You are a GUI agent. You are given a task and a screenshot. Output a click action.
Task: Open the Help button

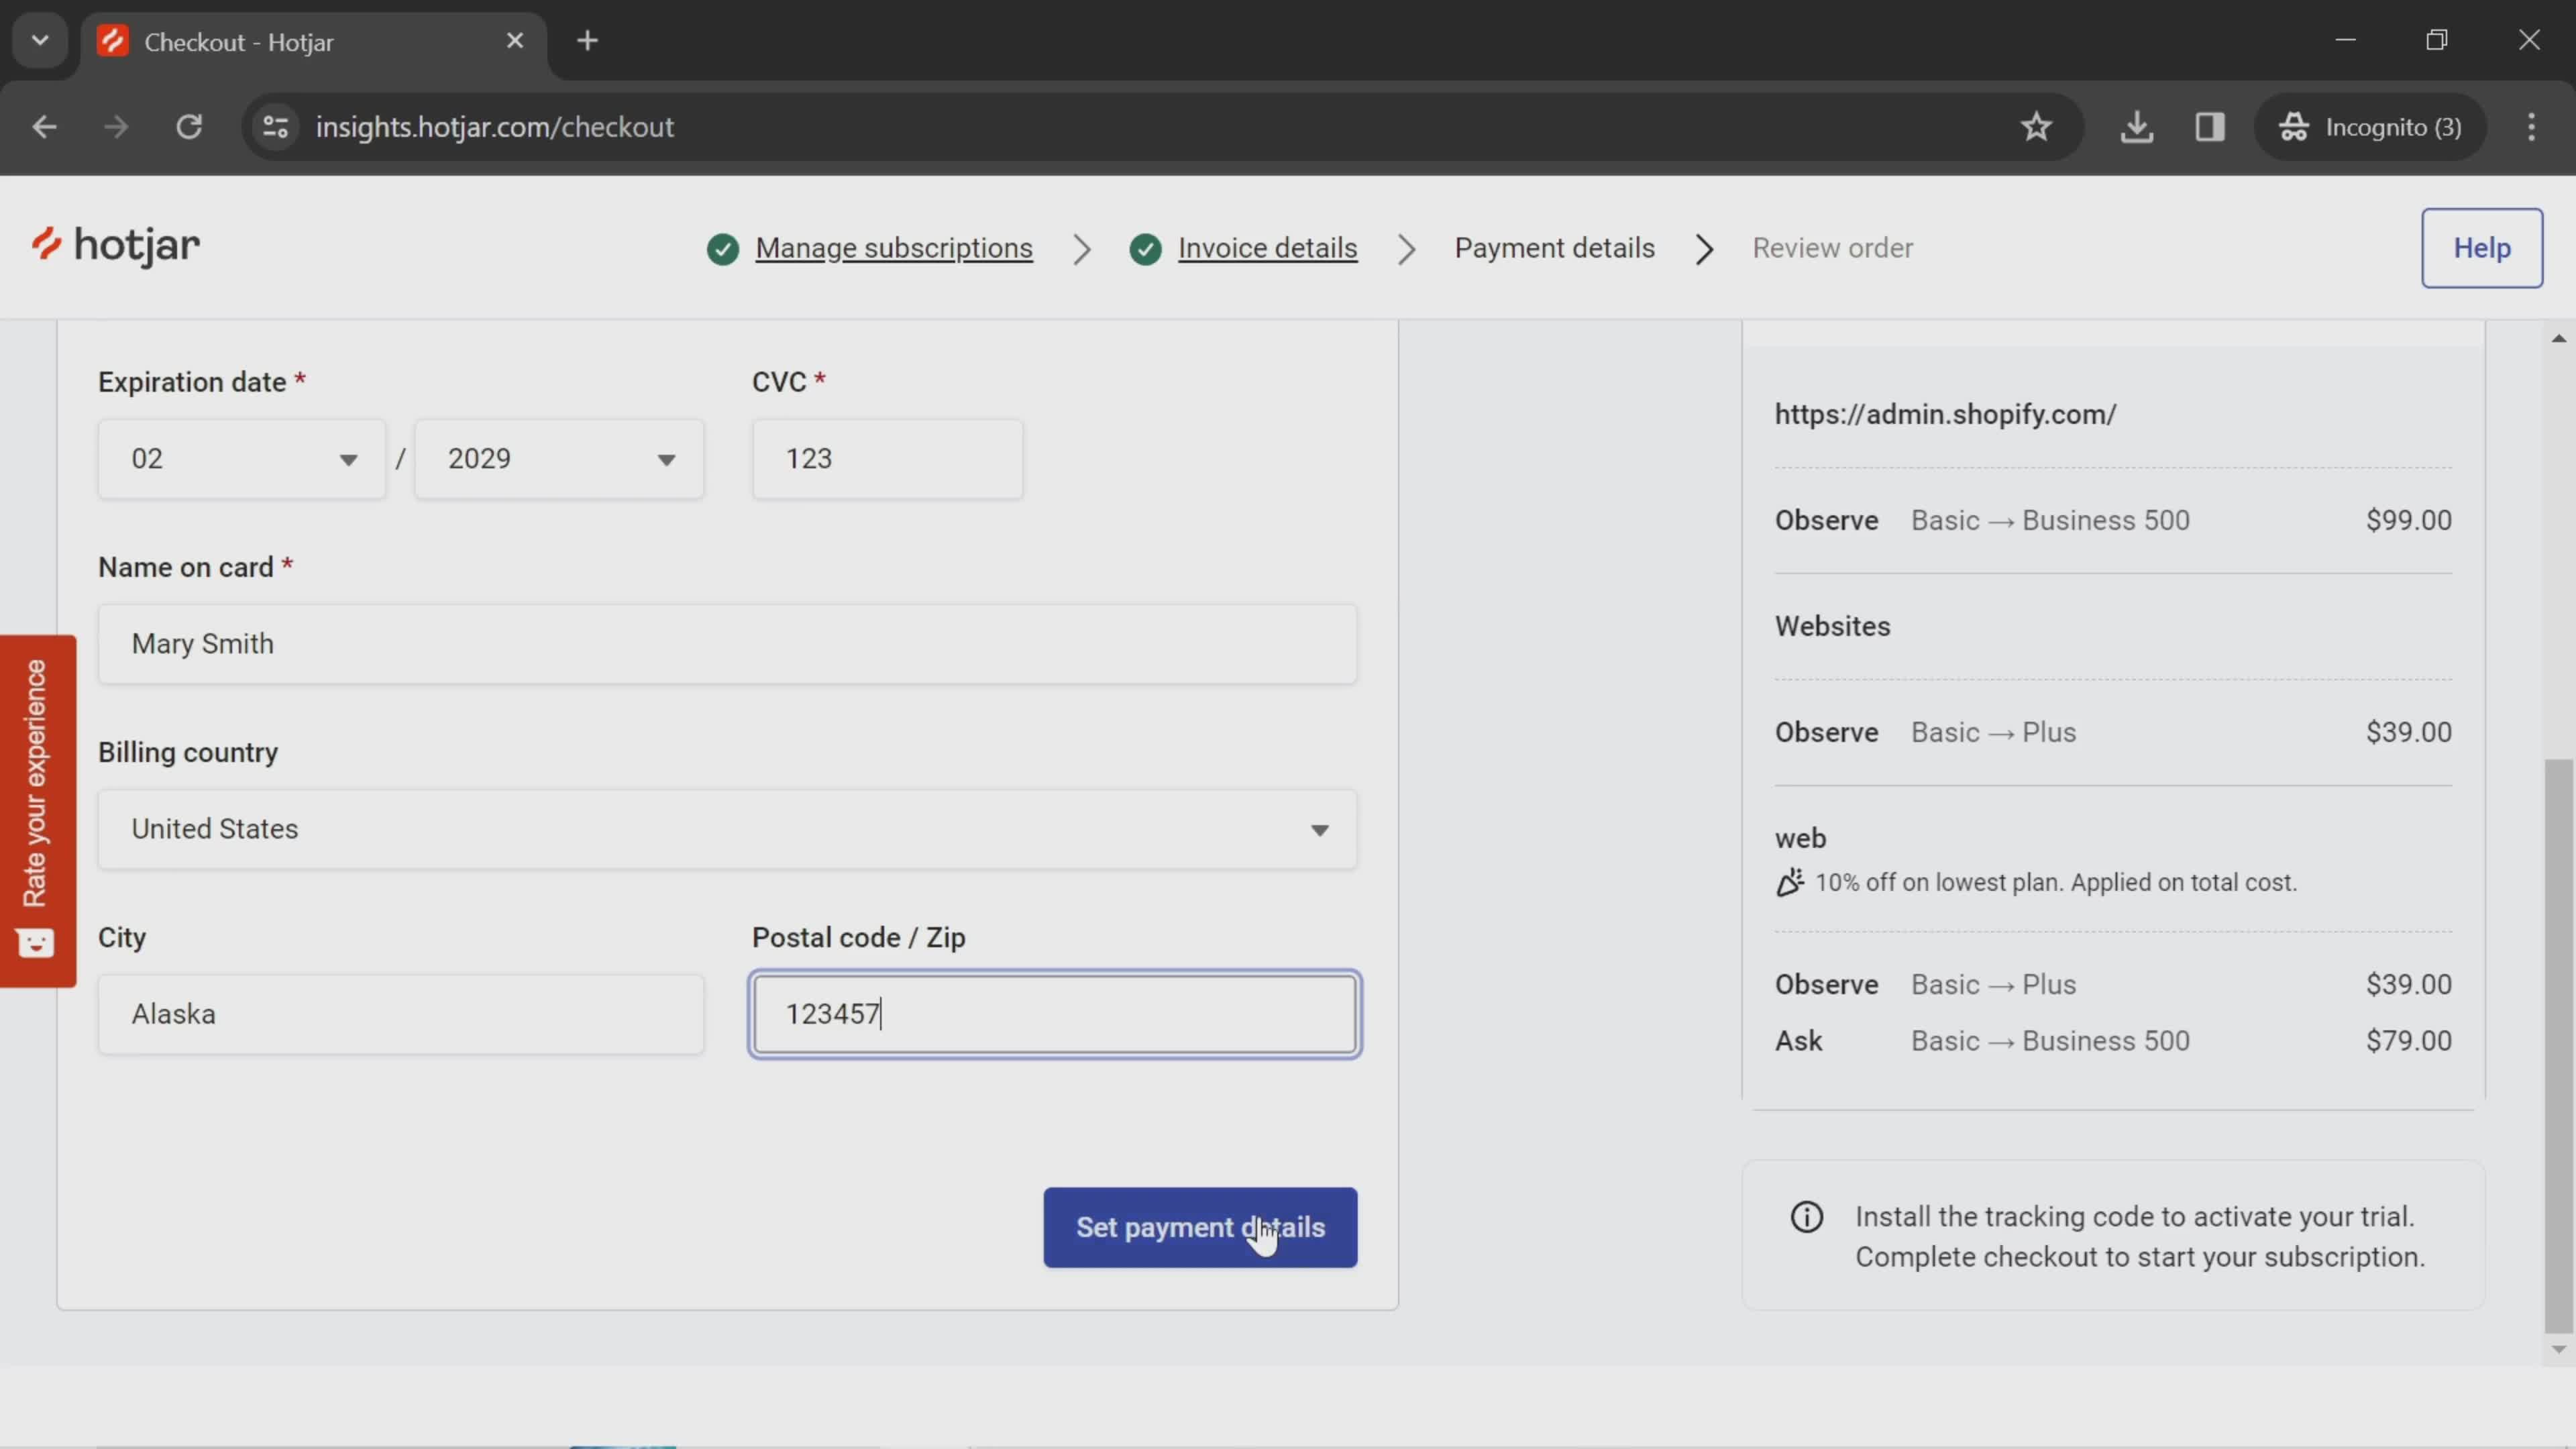coord(2481,248)
